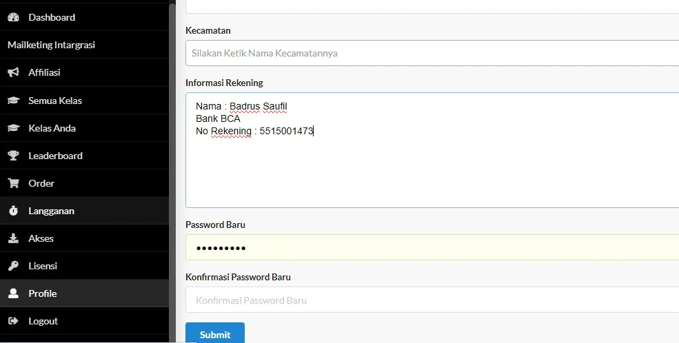Click the Profile user icon
Viewport: 679px width, 343px height.
[13, 293]
